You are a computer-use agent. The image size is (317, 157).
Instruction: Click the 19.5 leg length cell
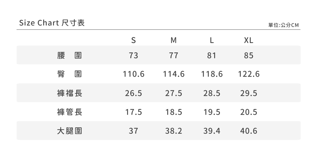point(212,112)
